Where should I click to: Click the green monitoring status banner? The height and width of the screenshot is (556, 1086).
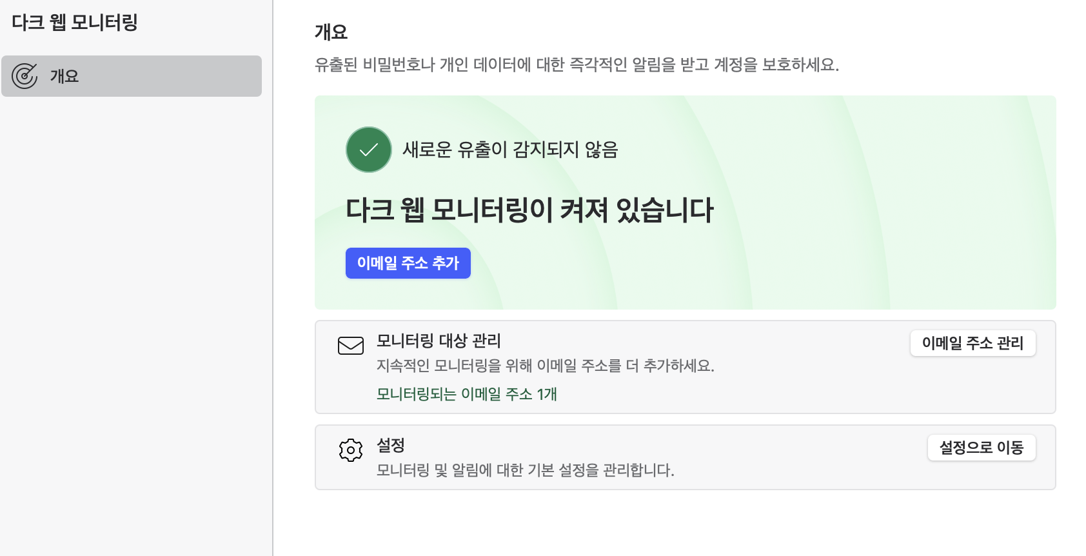[685, 201]
